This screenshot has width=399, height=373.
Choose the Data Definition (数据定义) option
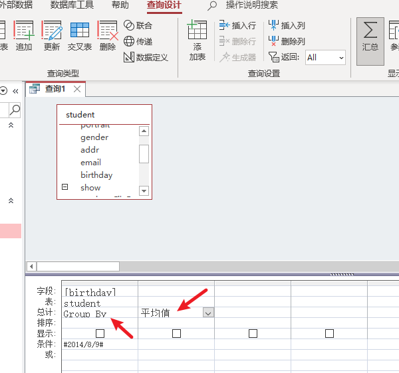pyautogui.click(x=146, y=57)
